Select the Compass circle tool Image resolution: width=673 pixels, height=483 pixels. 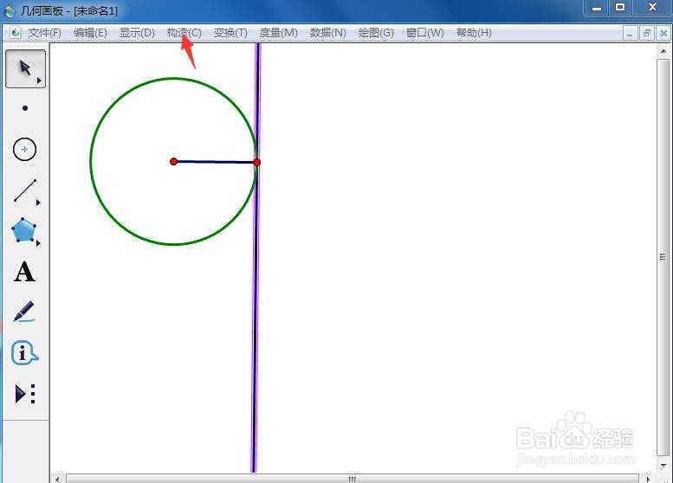(24, 149)
